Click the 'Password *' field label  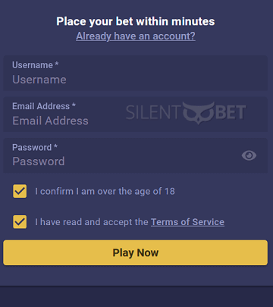click(35, 147)
